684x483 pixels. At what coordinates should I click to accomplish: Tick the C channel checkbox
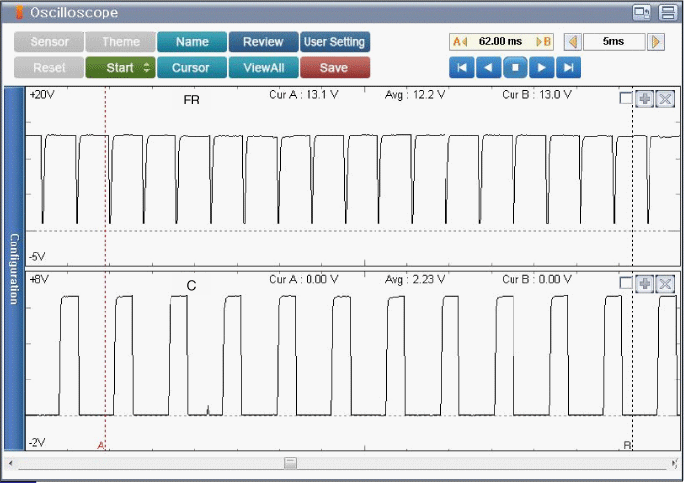[626, 283]
